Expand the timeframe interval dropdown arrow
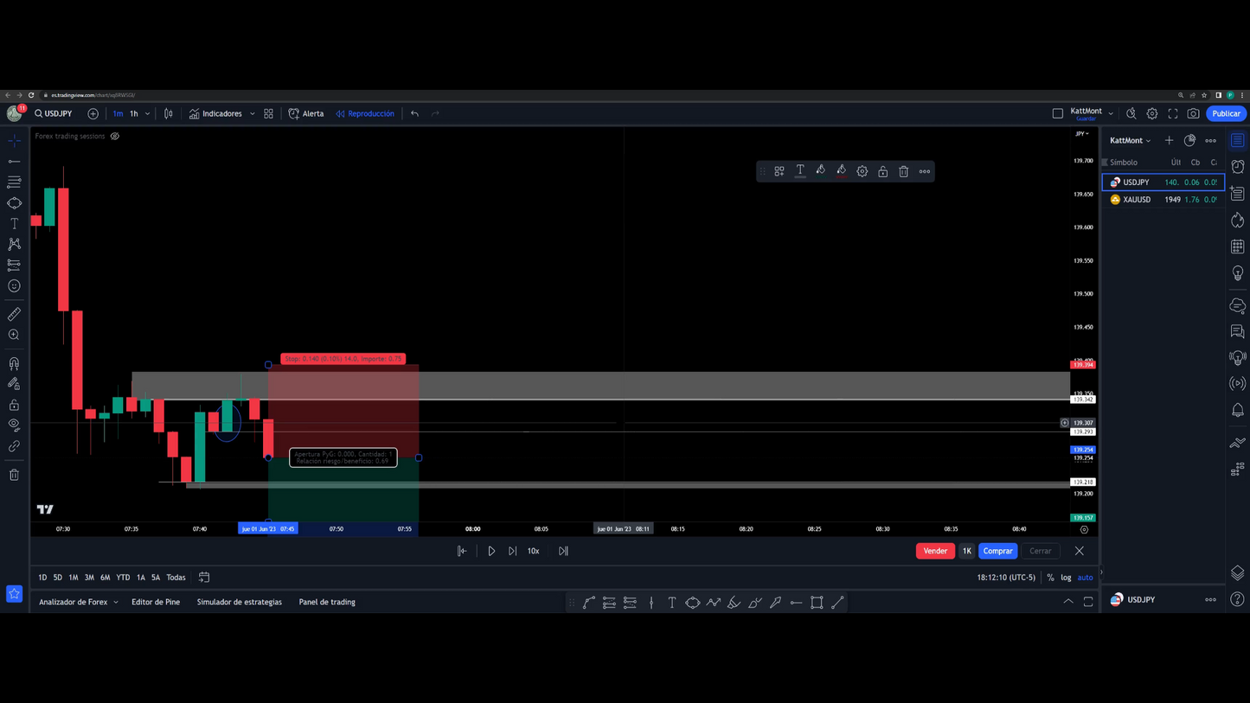Screen dimensions: 1250x703 [x=148, y=113]
